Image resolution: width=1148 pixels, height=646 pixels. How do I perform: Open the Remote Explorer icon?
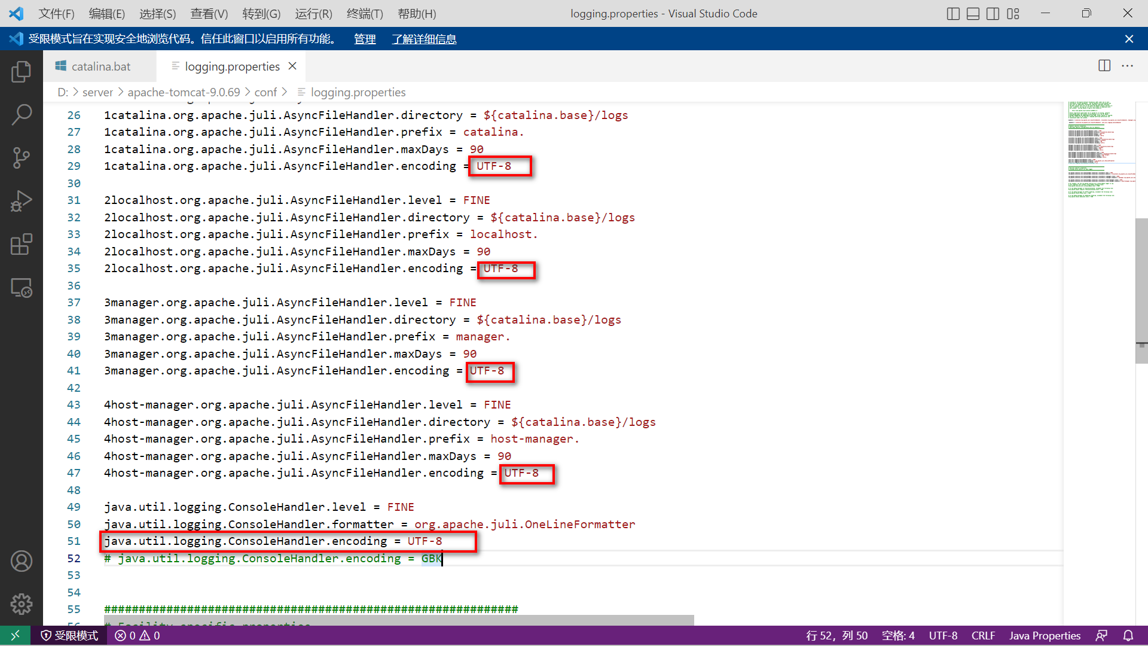(x=21, y=288)
